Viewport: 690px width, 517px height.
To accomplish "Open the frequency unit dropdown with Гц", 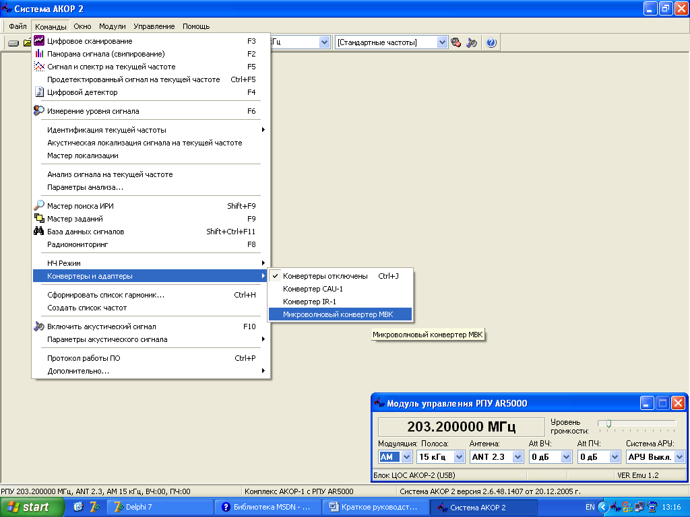I will [324, 42].
